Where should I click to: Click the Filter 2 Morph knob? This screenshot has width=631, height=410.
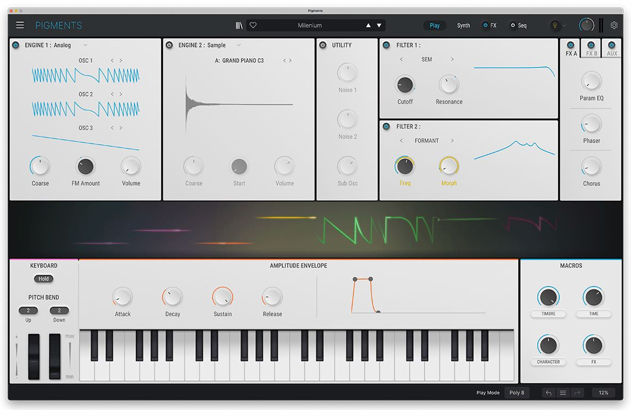click(x=449, y=166)
